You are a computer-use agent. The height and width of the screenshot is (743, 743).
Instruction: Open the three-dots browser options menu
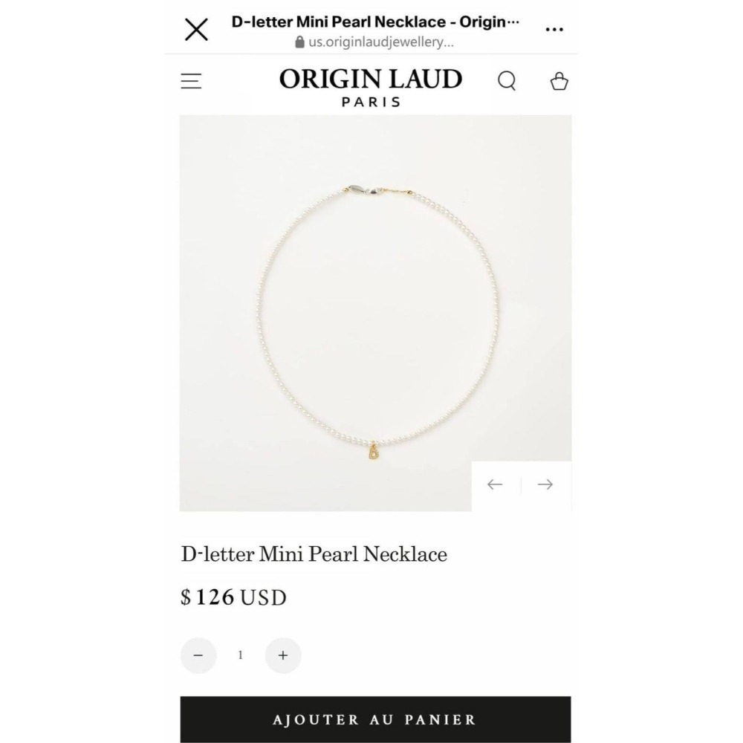tap(554, 30)
